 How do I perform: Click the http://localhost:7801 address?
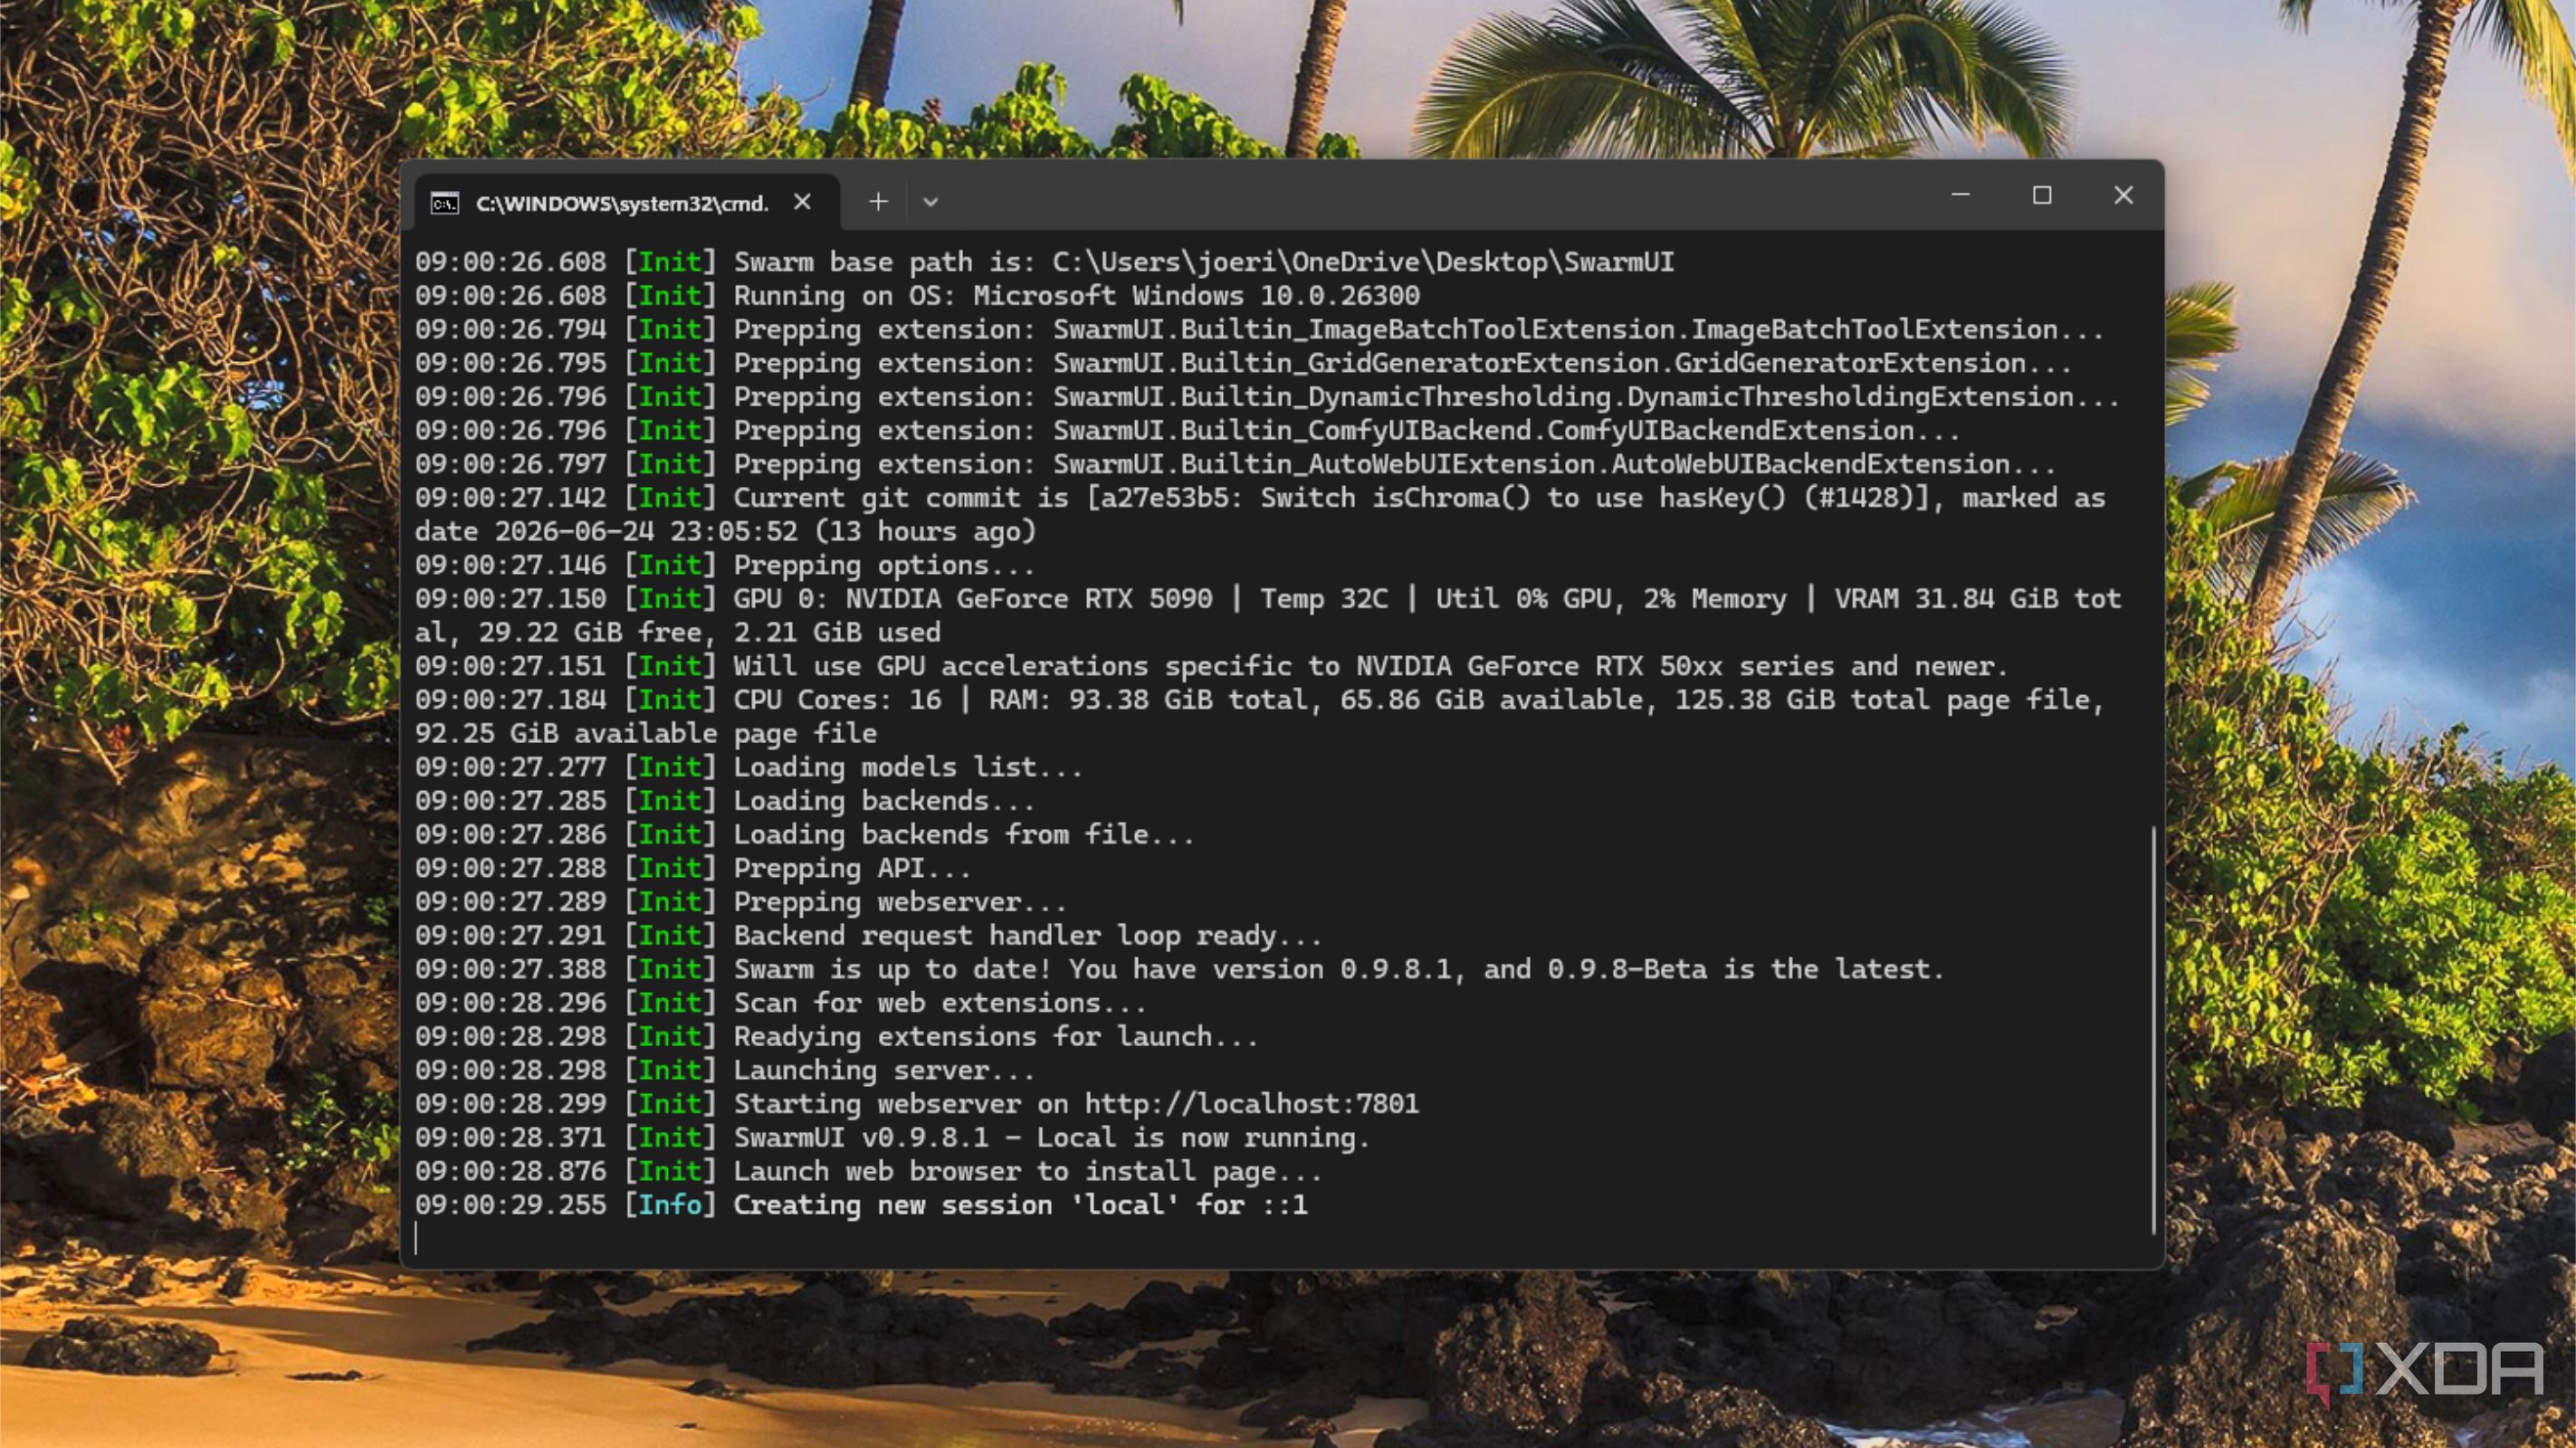1251,1103
